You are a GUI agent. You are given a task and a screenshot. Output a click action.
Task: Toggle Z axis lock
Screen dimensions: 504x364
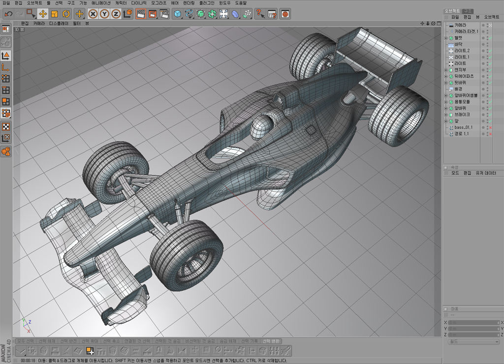click(x=116, y=14)
